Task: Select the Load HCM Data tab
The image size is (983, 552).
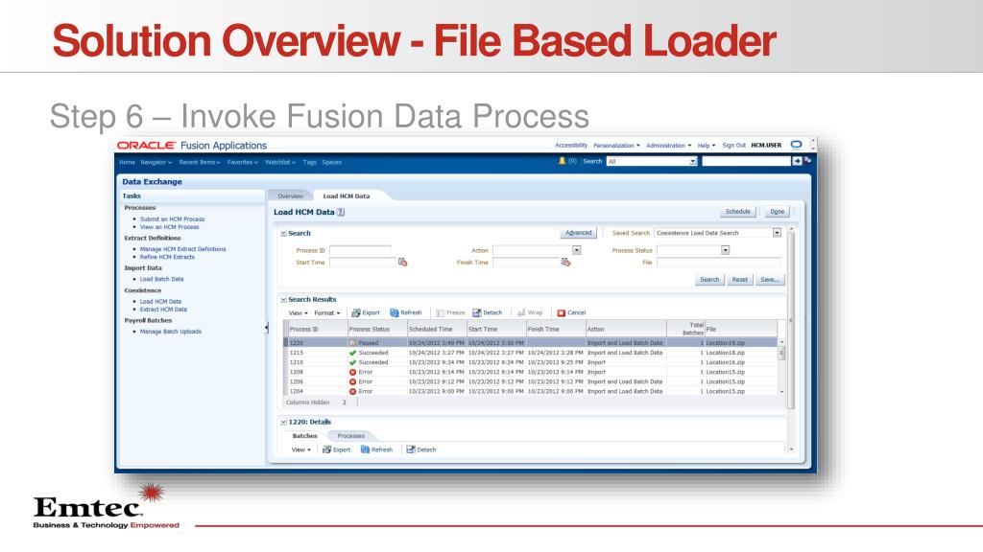Action: [346, 195]
